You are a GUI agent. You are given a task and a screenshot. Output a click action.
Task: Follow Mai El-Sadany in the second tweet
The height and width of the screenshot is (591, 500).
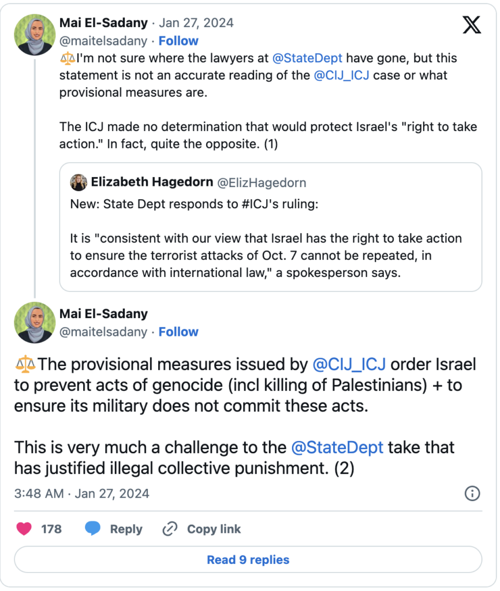(178, 332)
